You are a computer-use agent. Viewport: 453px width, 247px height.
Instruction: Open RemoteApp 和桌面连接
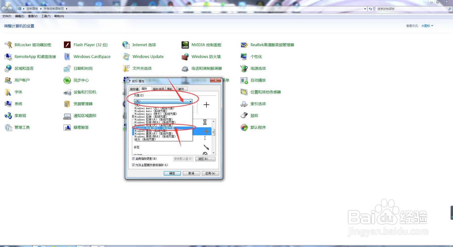click(30, 57)
